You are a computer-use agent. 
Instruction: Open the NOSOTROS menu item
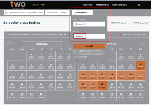[87, 5]
